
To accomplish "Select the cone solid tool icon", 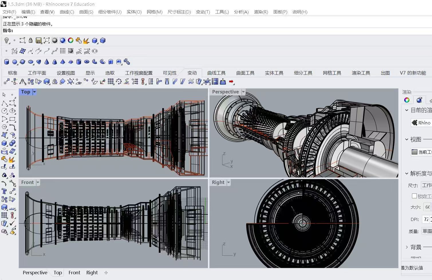I will click(47, 62).
